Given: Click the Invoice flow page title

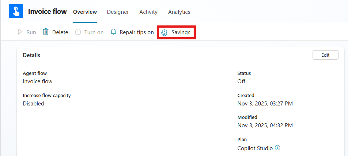Looking at the screenshot, I should [47, 11].
